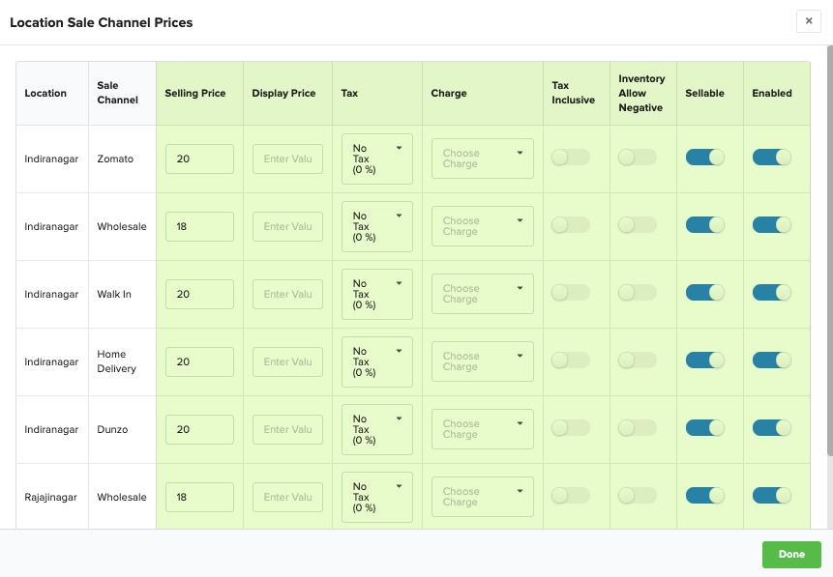Toggle Tax Inclusive for Indiranagar Dunzo
The height and width of the screenshot is (577, 833).
point(571,428)
